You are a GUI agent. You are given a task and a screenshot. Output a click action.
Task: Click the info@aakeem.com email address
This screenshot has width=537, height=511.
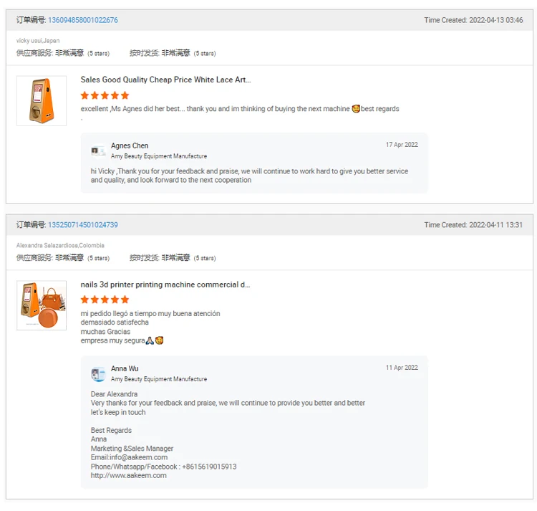click(x=138, y=457)
